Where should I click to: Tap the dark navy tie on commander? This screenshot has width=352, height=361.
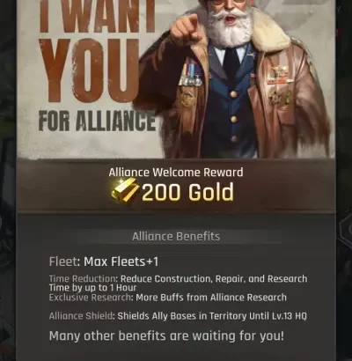231,64
